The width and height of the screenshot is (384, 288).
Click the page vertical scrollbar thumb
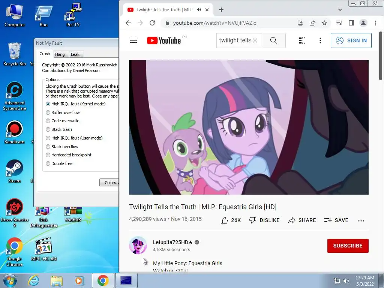click(380, 56)
